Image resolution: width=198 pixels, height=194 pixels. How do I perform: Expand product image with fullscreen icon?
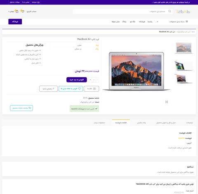(x=167, y=102)
